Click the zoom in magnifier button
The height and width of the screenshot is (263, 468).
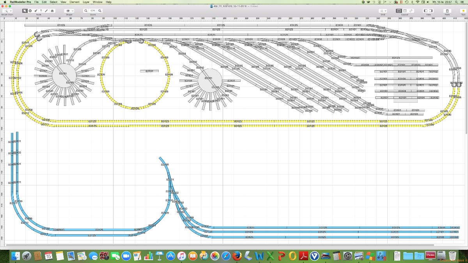(x=100, y=11)
